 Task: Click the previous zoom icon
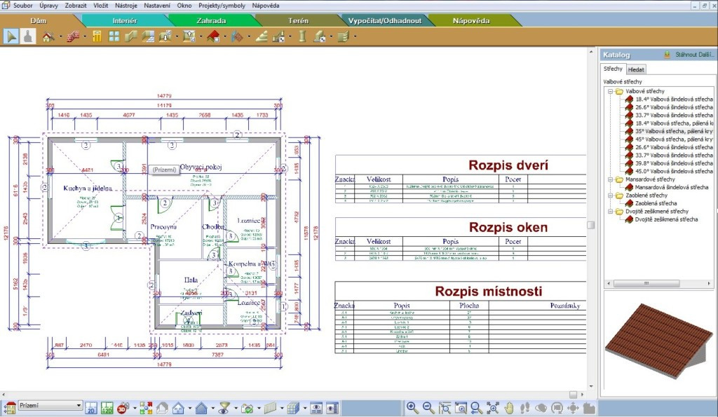[x=477, y=408]
